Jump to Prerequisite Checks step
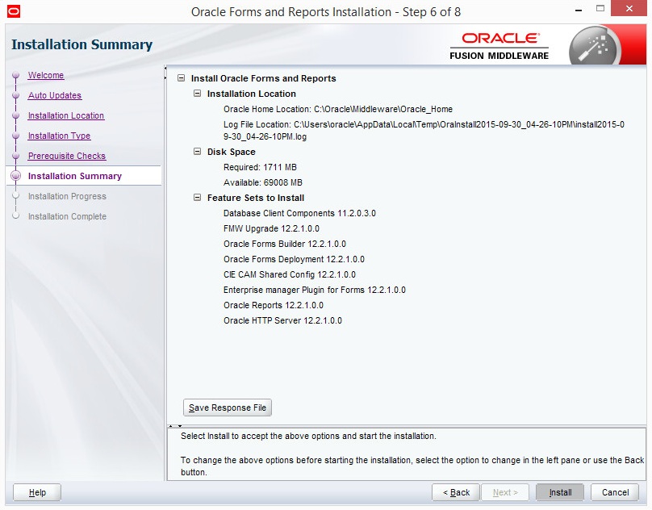The image size is (652, 510). pyautogui.click(x=66, y=156)
